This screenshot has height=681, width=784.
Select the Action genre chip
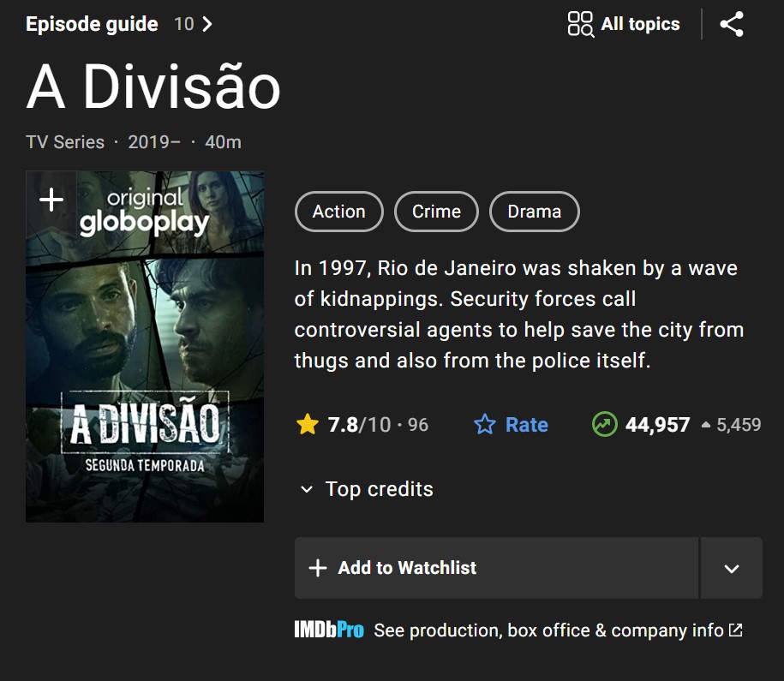[339, 212]
